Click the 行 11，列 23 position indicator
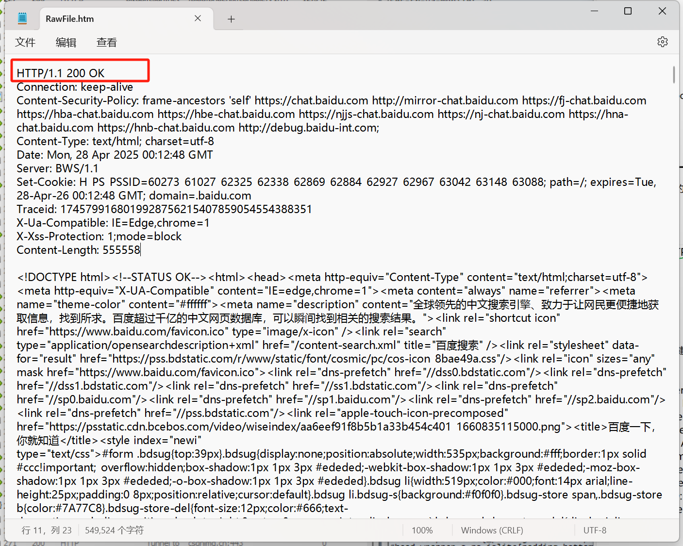 [x=47, y=530]
